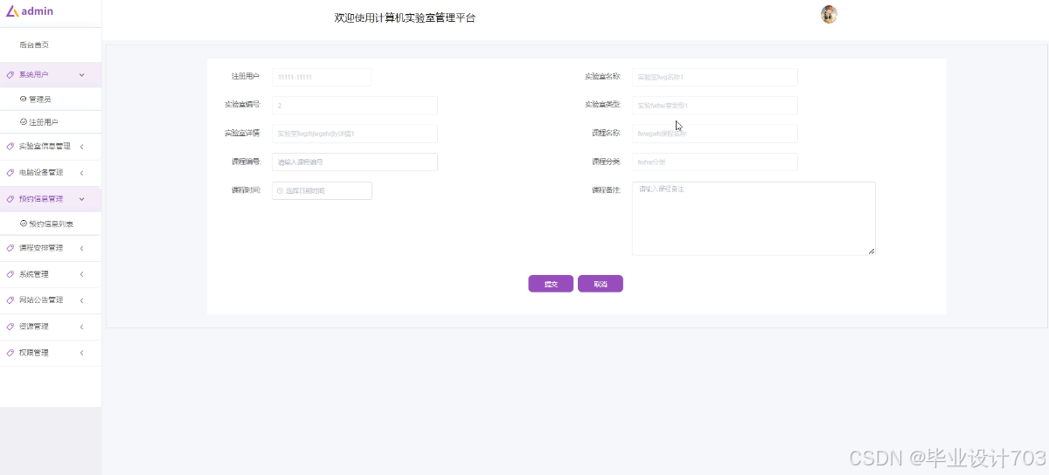Expand the 权限管理 menu chevron
Image resolution: width=1049 pixels, height=475 pixels.
82,353
